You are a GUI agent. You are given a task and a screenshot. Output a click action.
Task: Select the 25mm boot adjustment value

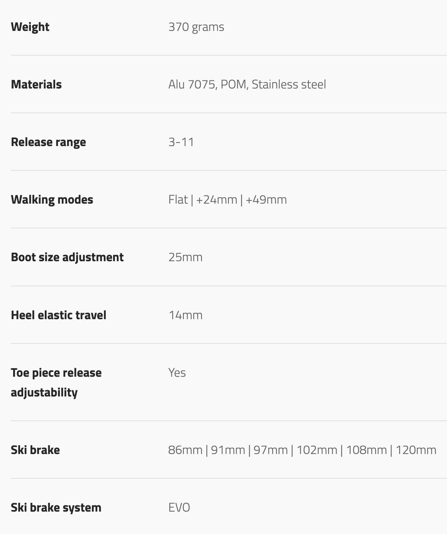(185, 257)
